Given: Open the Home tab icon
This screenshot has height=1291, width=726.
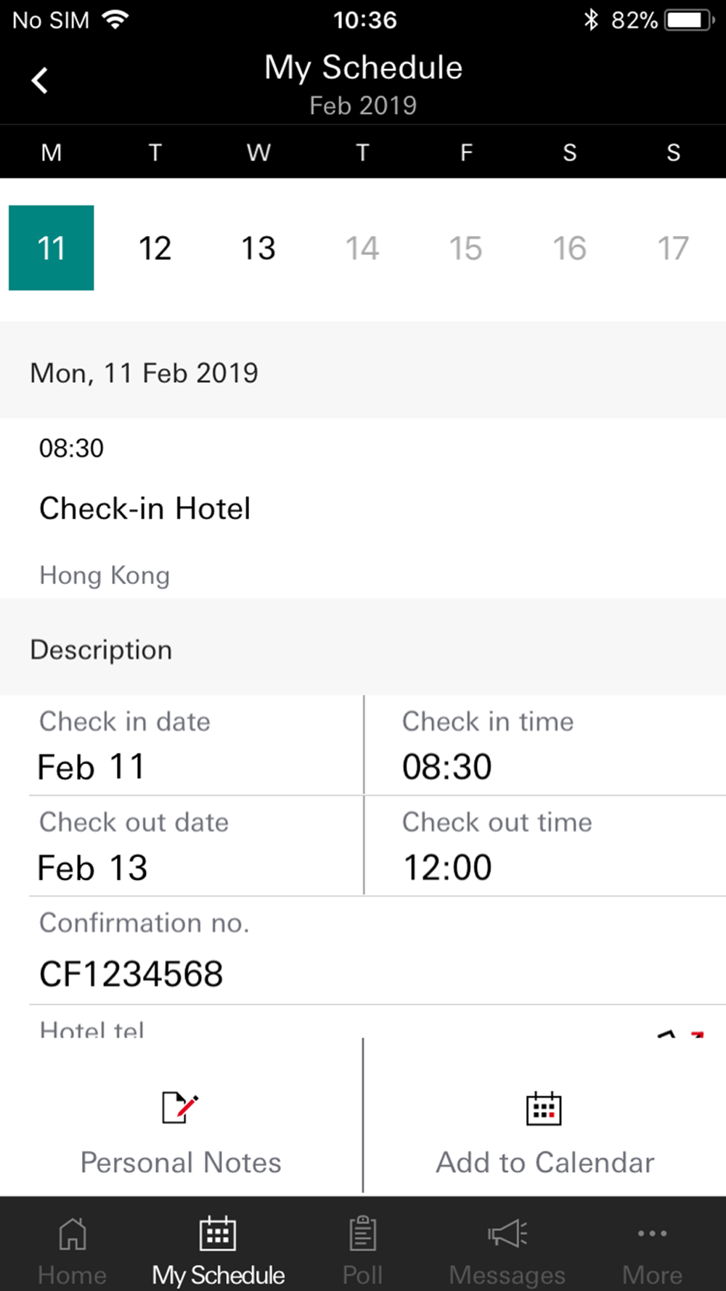Looking at the screenshot, I should click(x=73, y=1234).
